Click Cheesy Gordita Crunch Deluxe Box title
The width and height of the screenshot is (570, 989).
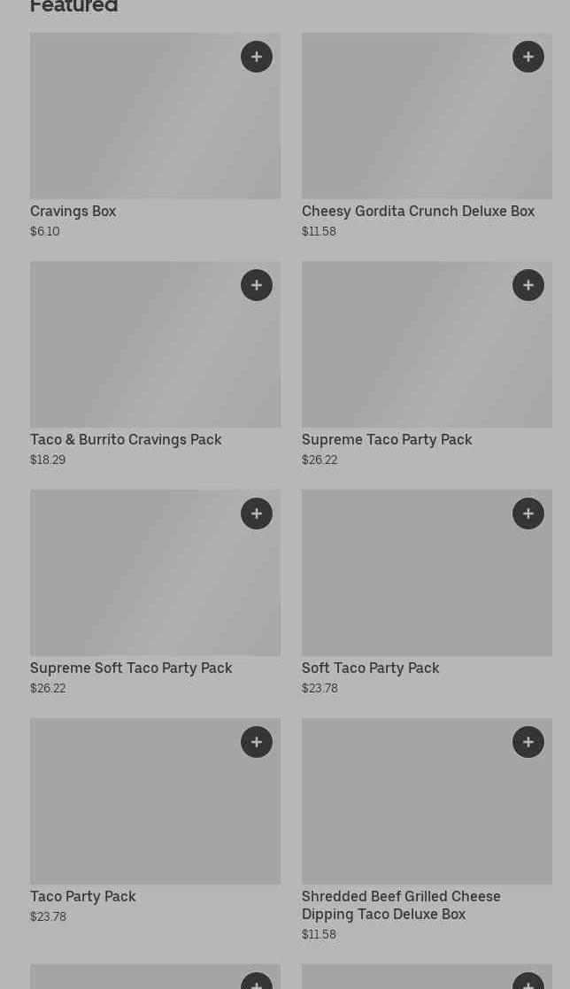pyautogui.click(x=418, y=211)
